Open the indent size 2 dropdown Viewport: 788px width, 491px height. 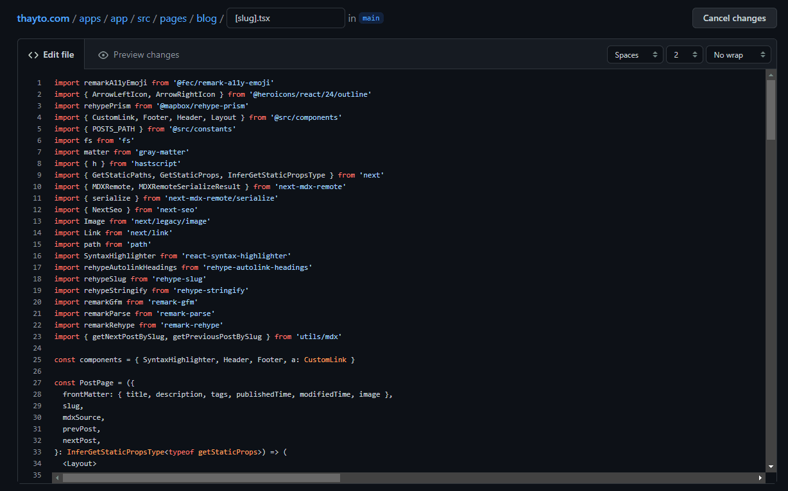tap(685, 55)
